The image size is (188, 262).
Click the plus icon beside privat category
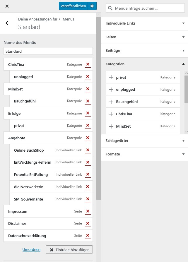111,78
